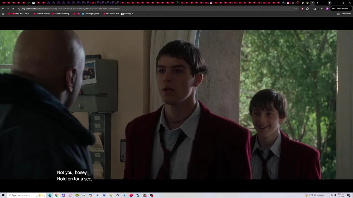Click the video to toggle playback
The image size is (353, 198).
coord(176,105)
